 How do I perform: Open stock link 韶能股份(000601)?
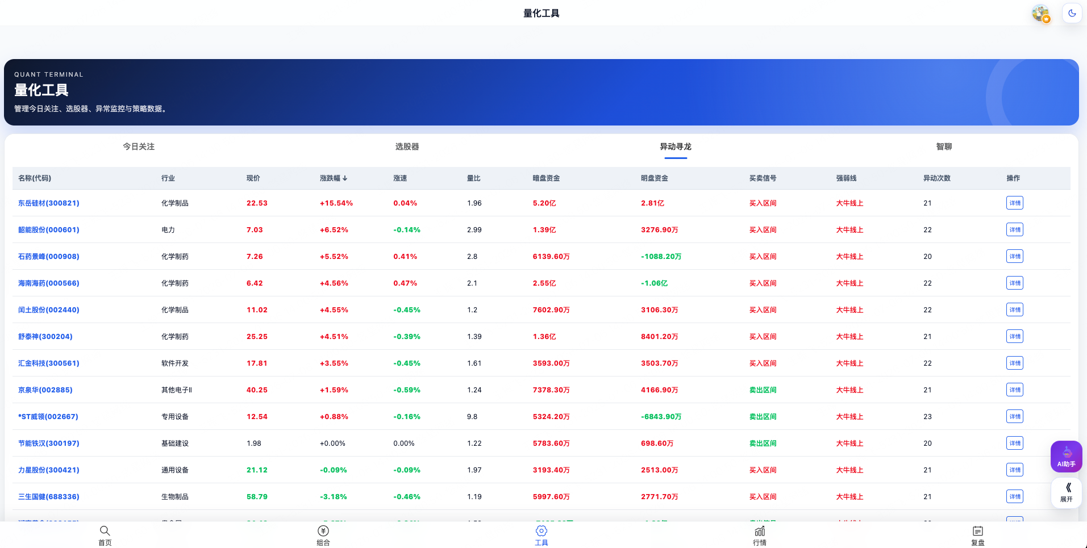[x=49, y=230]
